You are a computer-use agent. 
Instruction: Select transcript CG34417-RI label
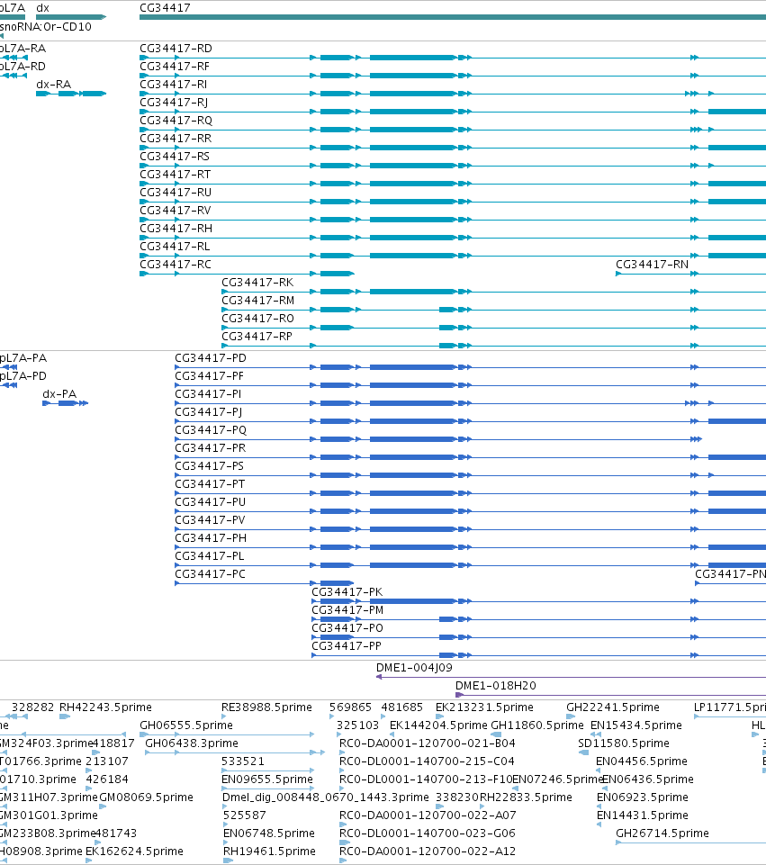point(174,85)
